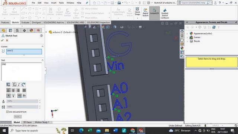Open Excel from the taskbar
238x134 pixels.
pyautogui.click(x=90, y=131)
